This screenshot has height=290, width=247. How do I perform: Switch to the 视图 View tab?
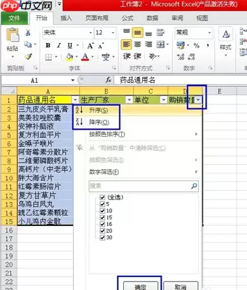tap(202, 18)
